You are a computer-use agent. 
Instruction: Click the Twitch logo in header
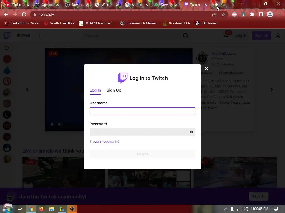click(x=7, y=35)
